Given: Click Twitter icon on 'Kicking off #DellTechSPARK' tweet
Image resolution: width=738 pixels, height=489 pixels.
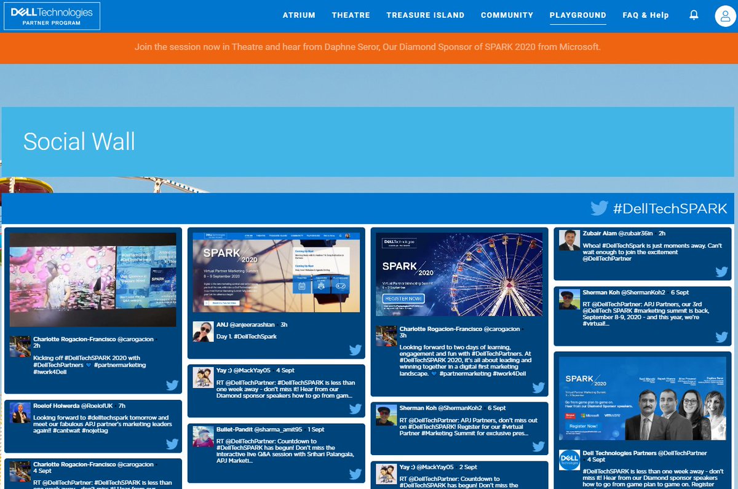Looking at the screenshot, I should click(172, 386).
